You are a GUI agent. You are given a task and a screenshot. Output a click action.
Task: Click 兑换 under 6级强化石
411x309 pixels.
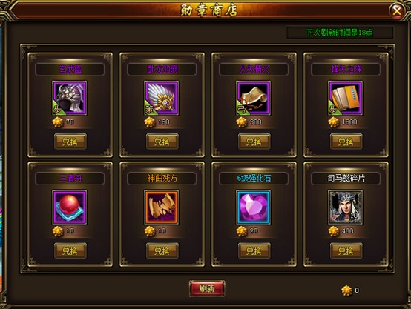(x=254, y=251)
